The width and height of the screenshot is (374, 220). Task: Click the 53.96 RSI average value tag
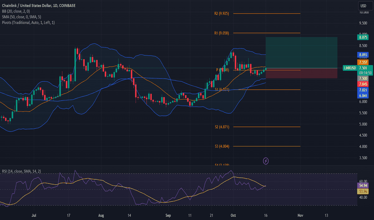coord(363,191)
